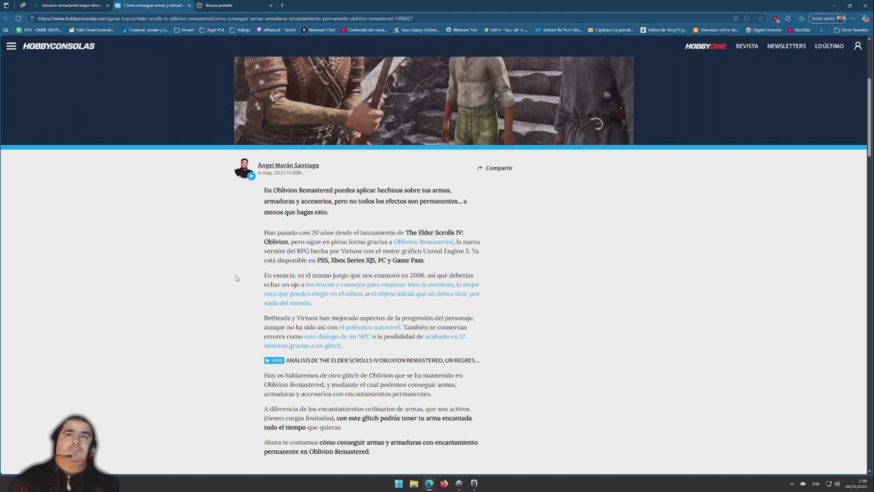Click the browser refresh button
Screen dimensions: 874x492
(x=18, y=18)
